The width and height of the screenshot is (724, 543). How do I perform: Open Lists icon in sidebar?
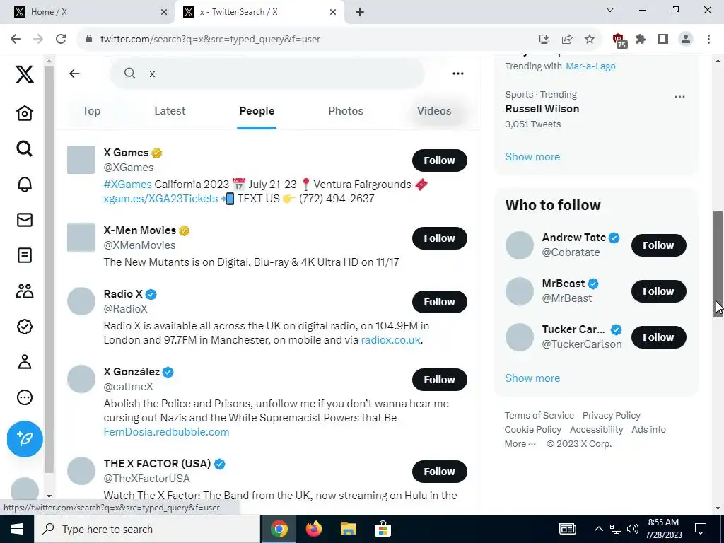click(x=25, y=255)
